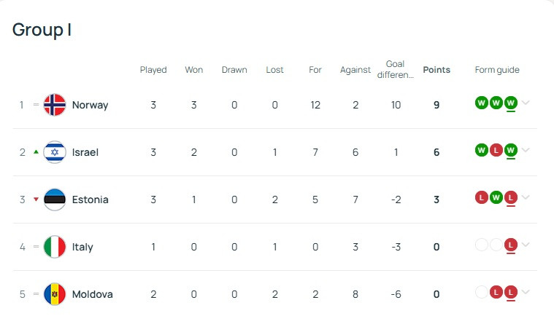The width and height of the screenshot is (554, 316).
Task: Click Estonia's green win form badge
Action: point(496,197)
